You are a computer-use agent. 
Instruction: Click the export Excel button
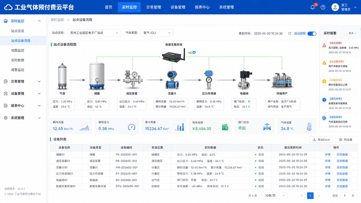pos(321,140)
